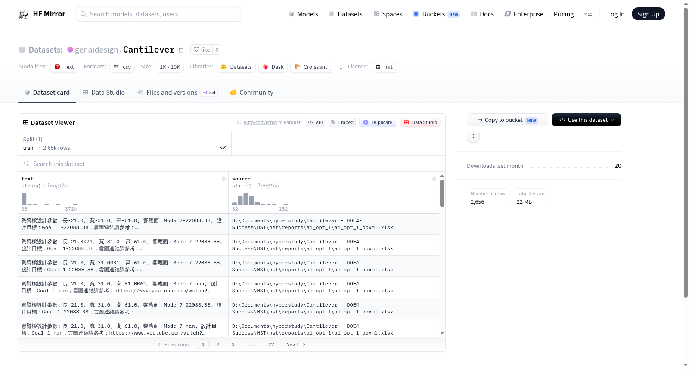Click the text column lengths histogram

click(50, 199)
